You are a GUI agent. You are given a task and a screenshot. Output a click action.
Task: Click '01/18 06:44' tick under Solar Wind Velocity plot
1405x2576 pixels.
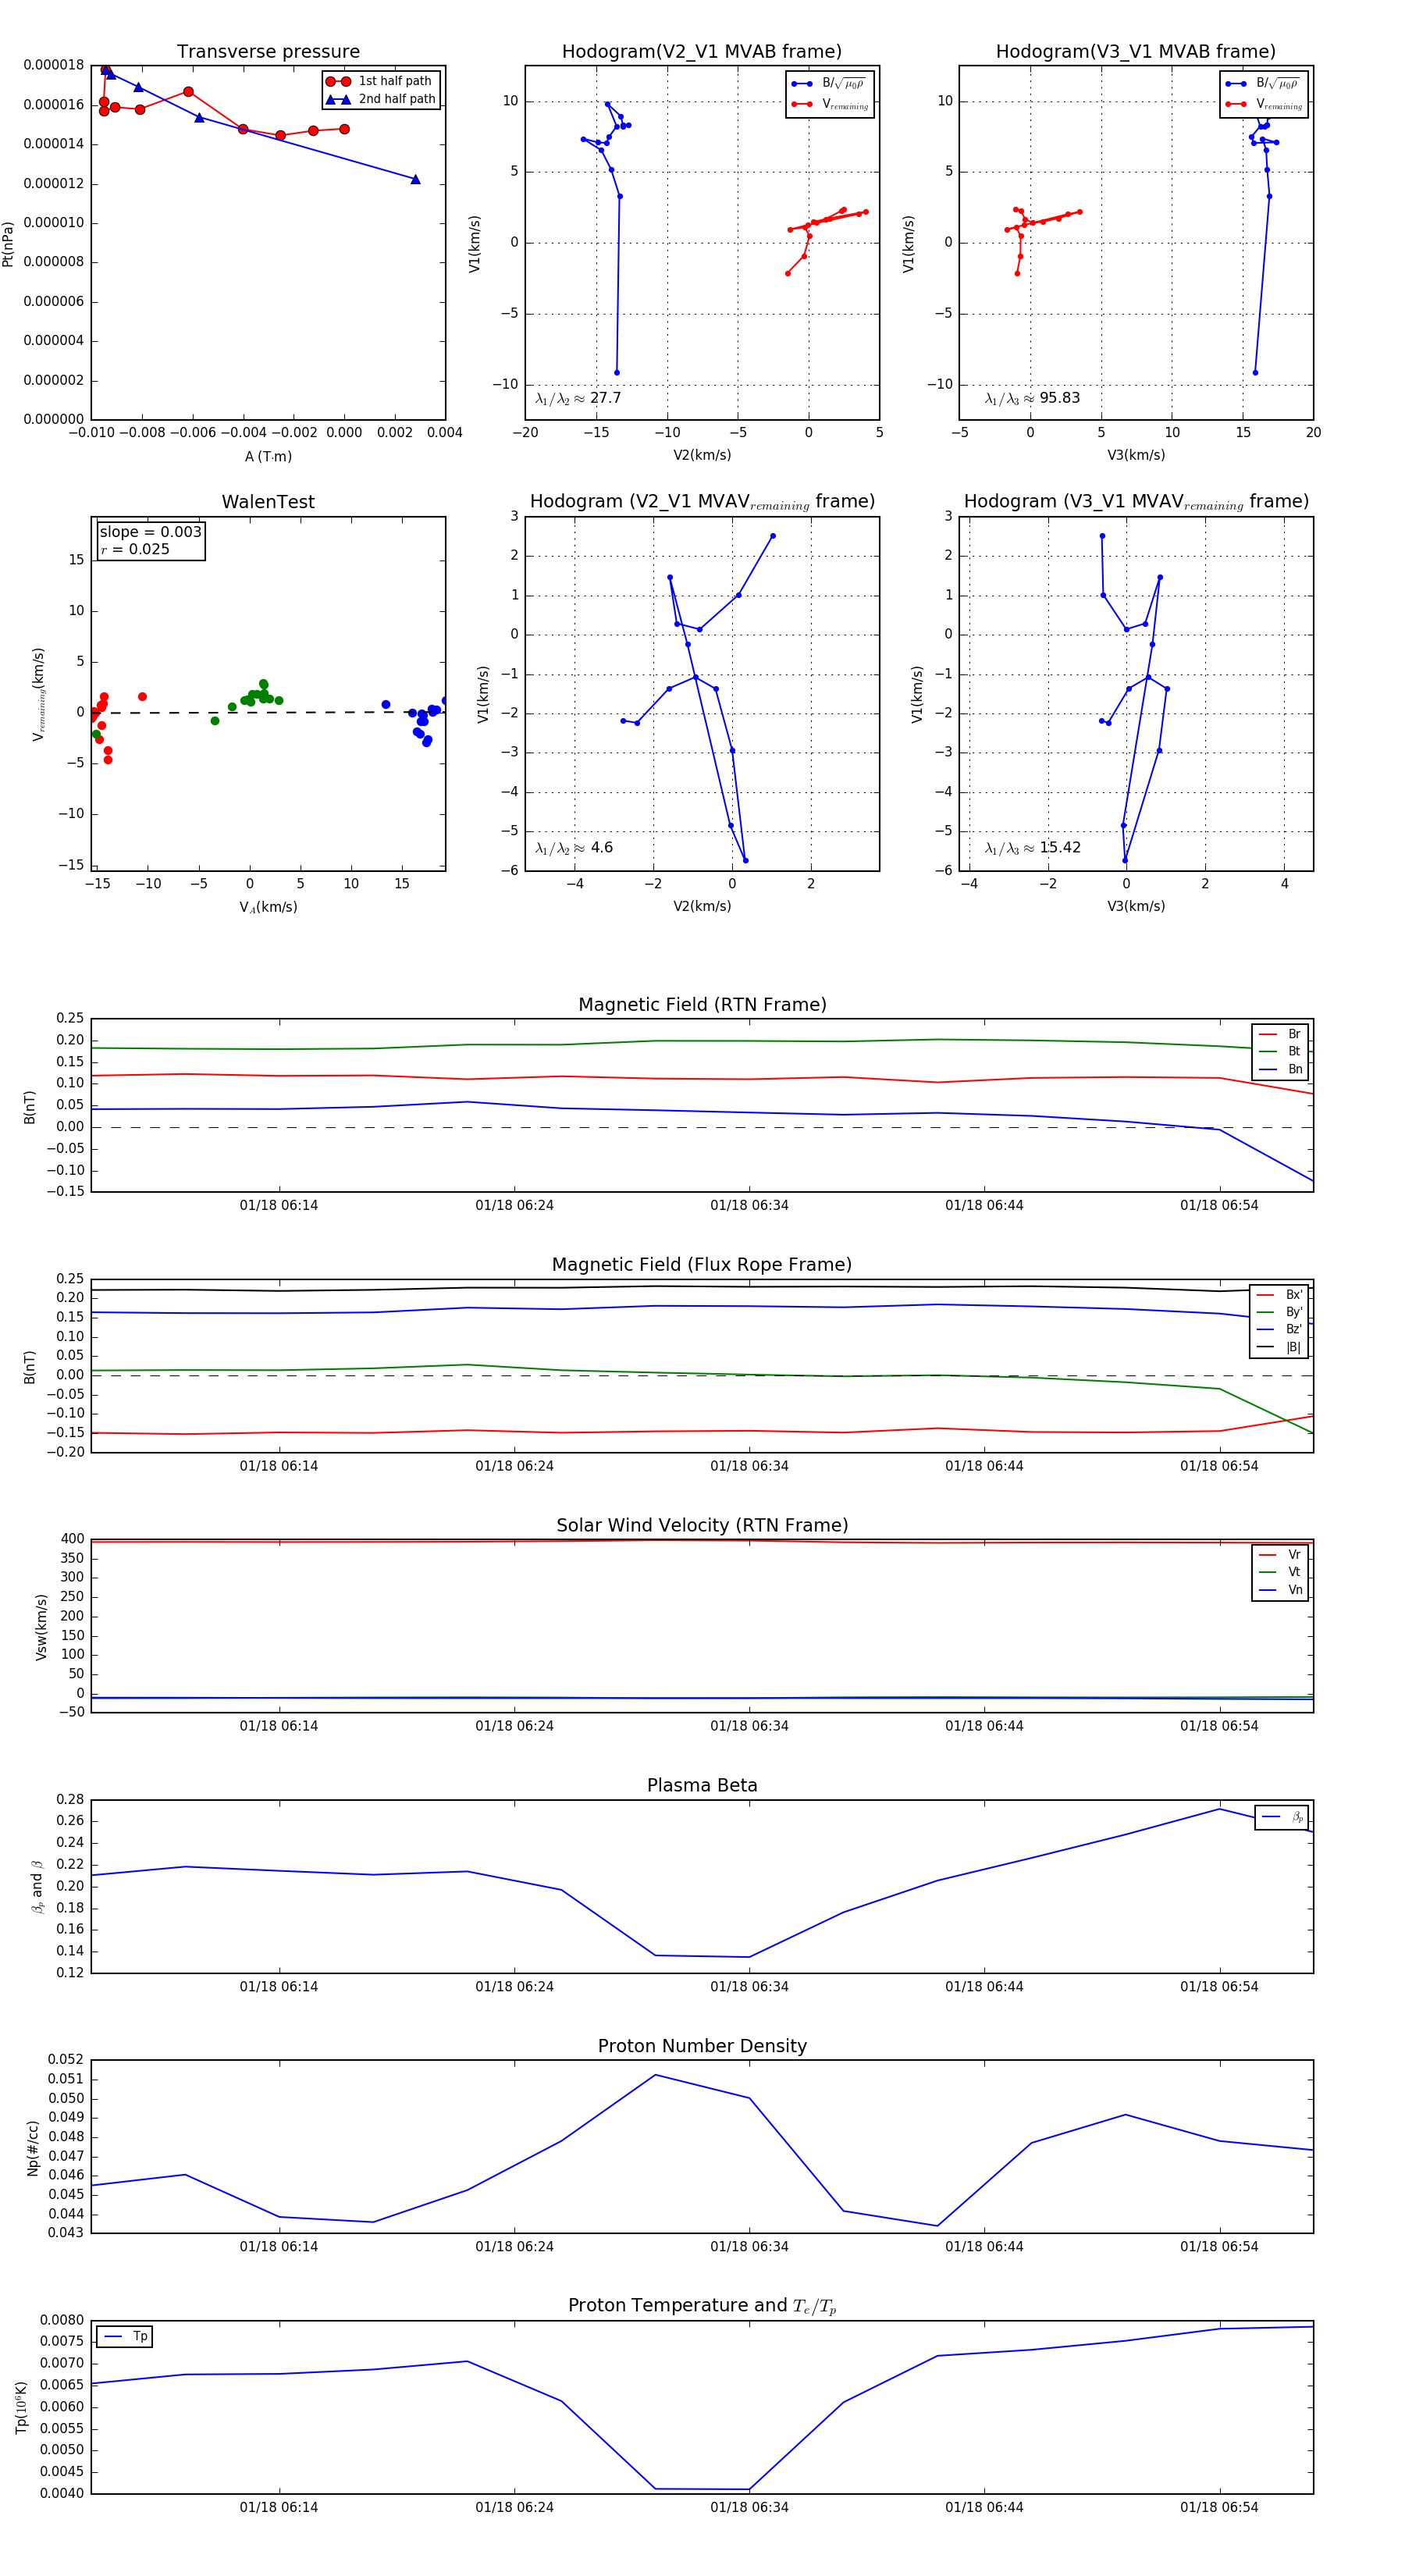tap(984, 1726)
